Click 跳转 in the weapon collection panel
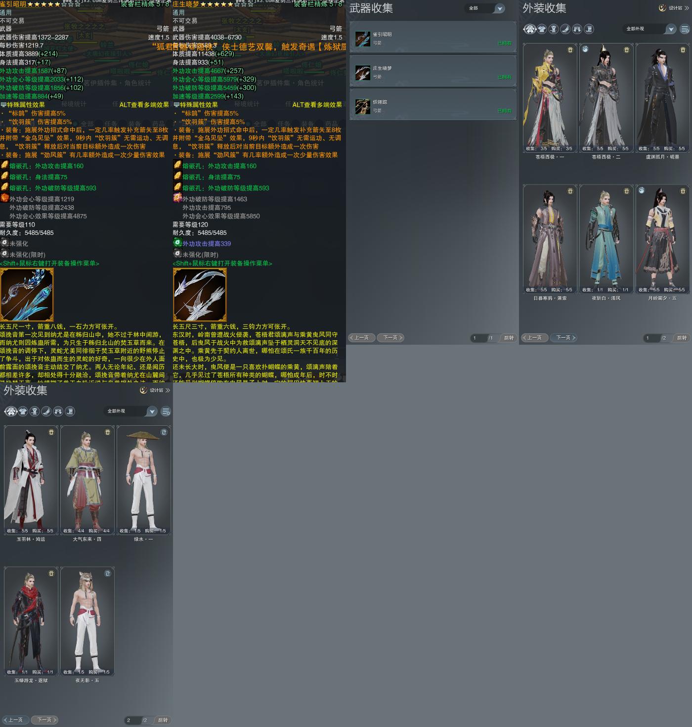Screen dimensions: 692x727 [x=509, y=338]
